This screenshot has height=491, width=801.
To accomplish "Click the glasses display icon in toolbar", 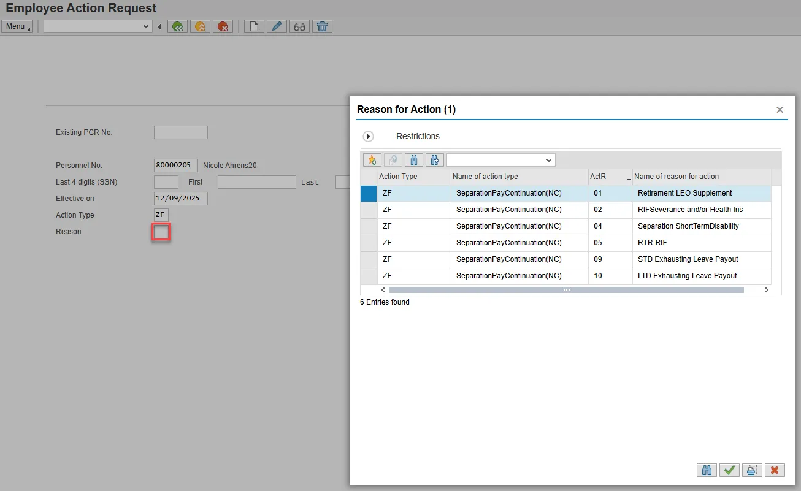I will point(299,26).
